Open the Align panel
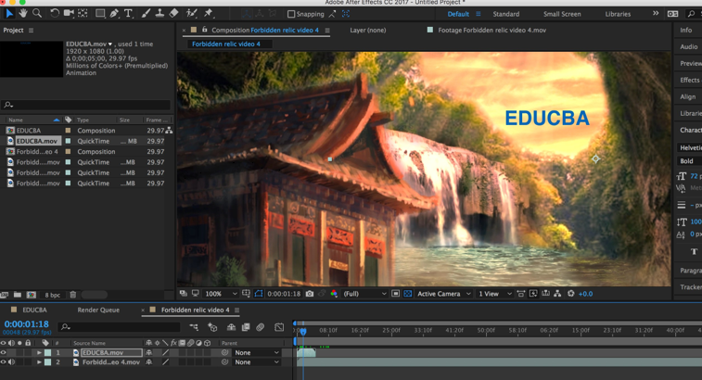This screenshot has width=702, height=380. 688,96
